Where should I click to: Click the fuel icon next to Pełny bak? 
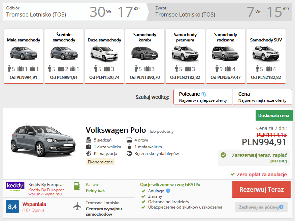coord(76,187)
